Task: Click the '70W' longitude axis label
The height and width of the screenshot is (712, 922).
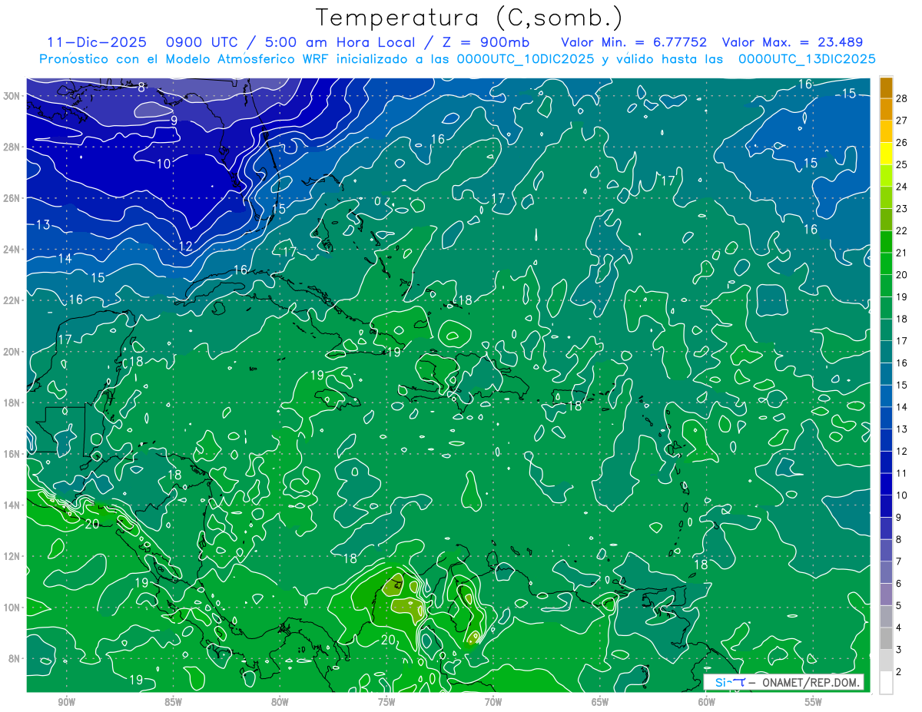Action: click(493, 701)
